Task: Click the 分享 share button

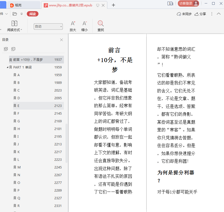Action: click(x=200, y=14)
